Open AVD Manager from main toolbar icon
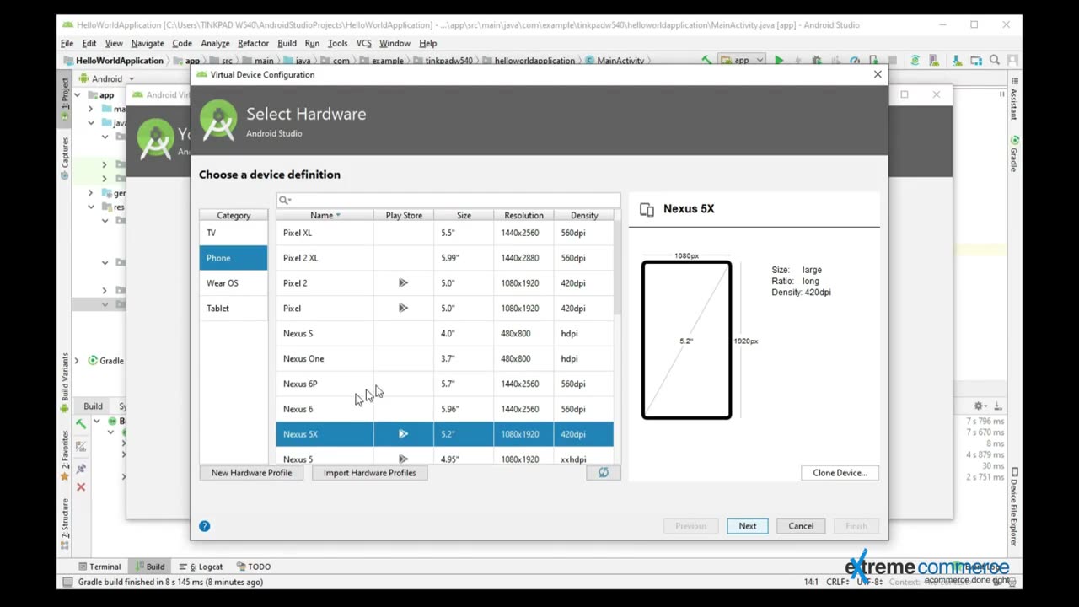1079x607 pixels. [x=936, y=61]
